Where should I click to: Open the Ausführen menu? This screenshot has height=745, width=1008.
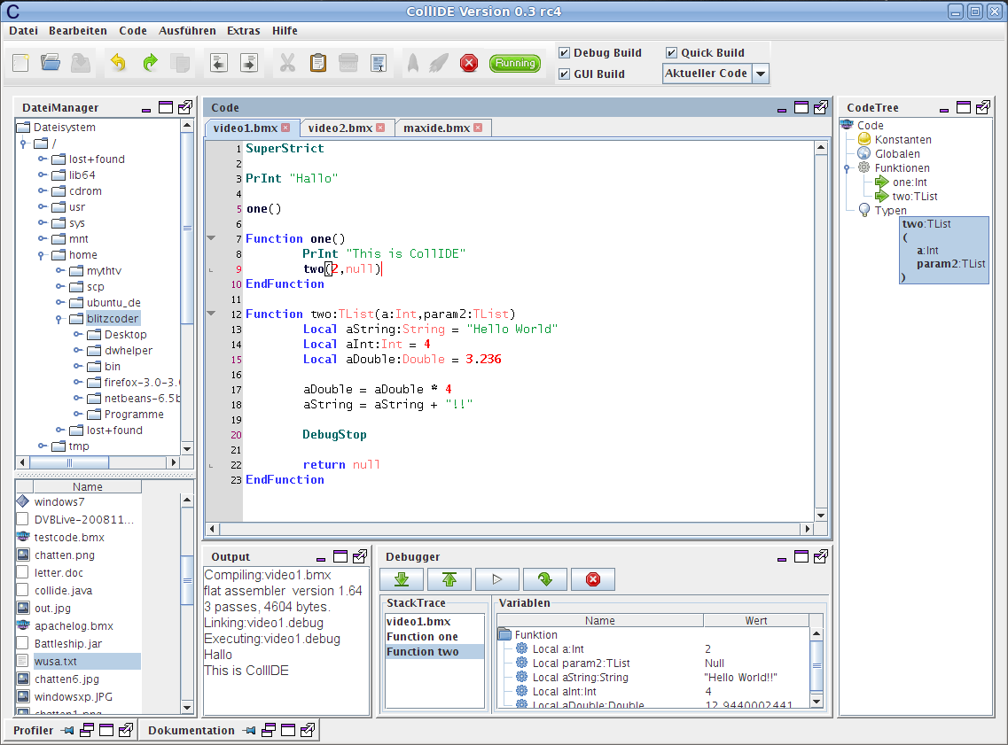(187, 31)
